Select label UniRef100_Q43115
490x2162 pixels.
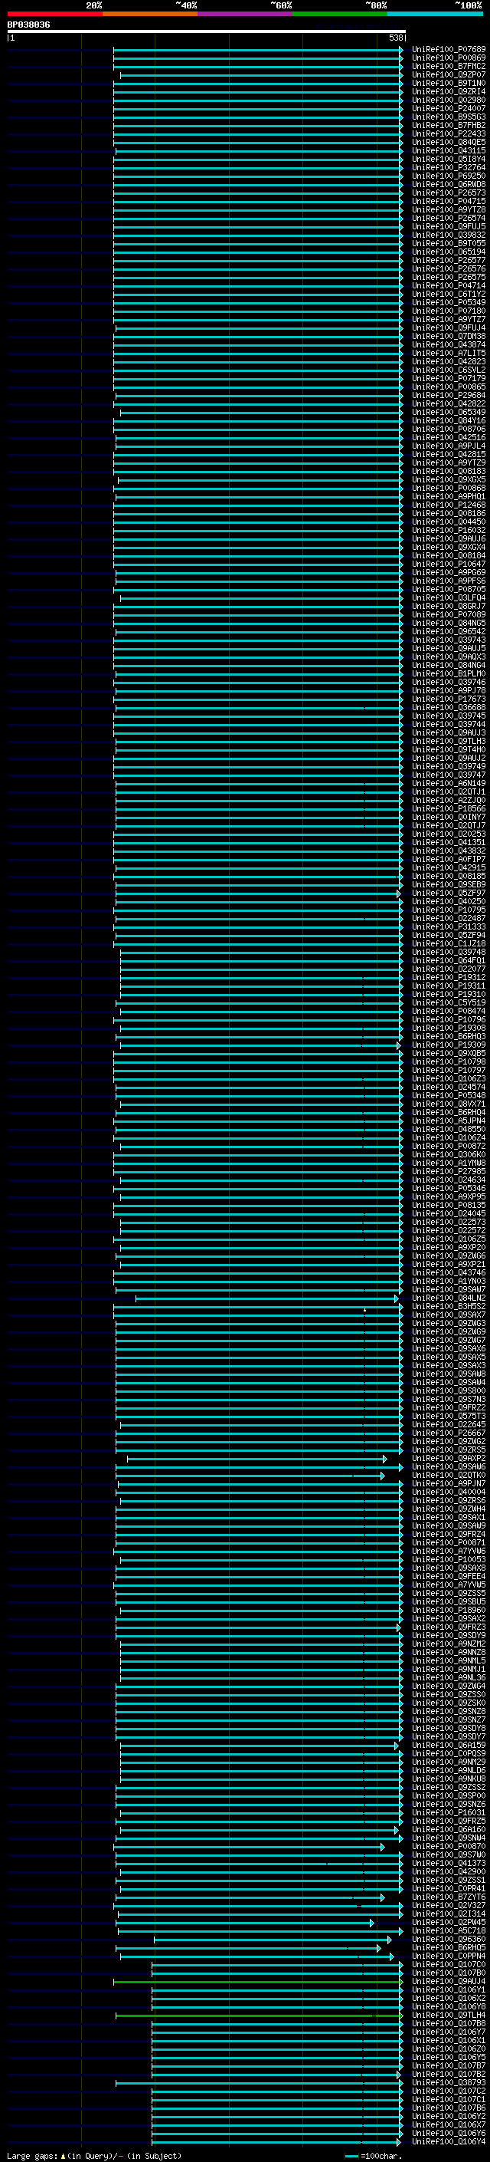pos(449,151)
